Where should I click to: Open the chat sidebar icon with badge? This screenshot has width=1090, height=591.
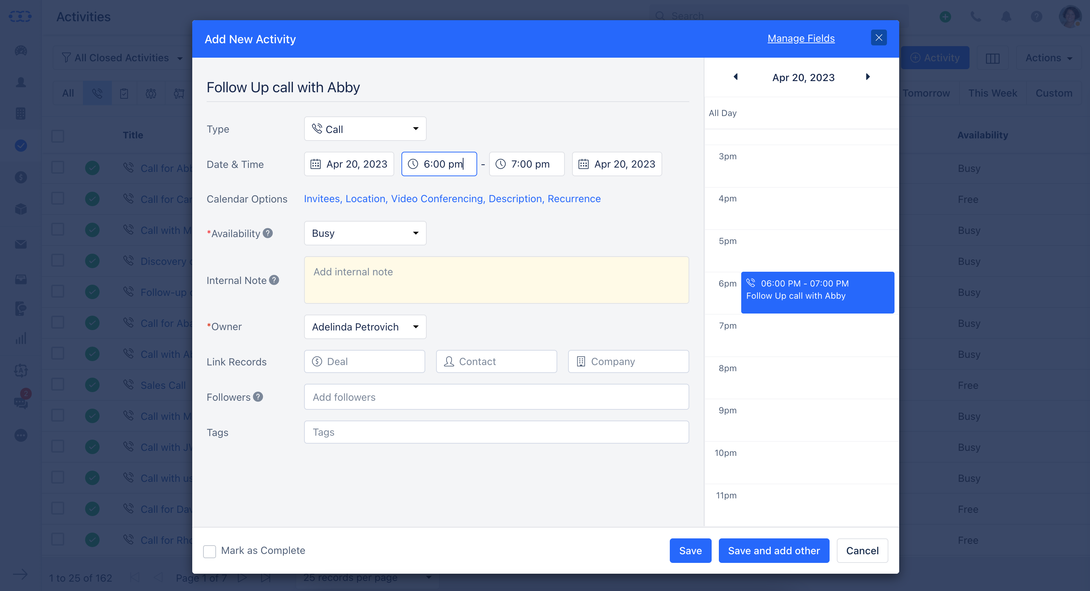tap(21, 402)
